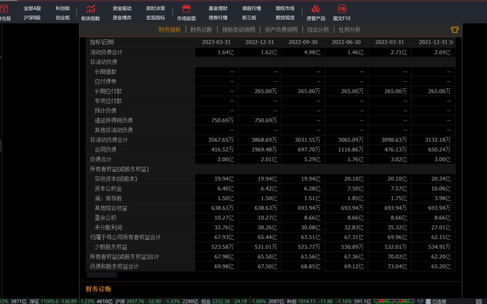This screenshot has height=304, width=487.
Task: Click the number 2 connection badge
Action: (428, 301)
